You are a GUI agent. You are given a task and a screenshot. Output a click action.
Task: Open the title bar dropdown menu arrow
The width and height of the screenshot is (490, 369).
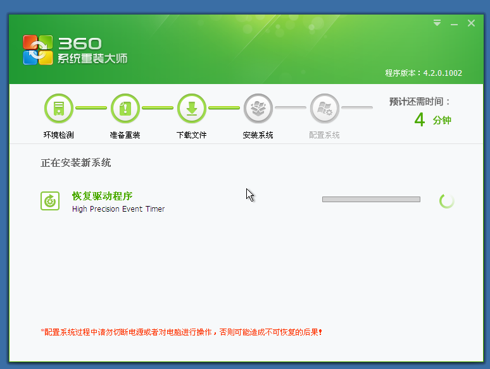437,23
